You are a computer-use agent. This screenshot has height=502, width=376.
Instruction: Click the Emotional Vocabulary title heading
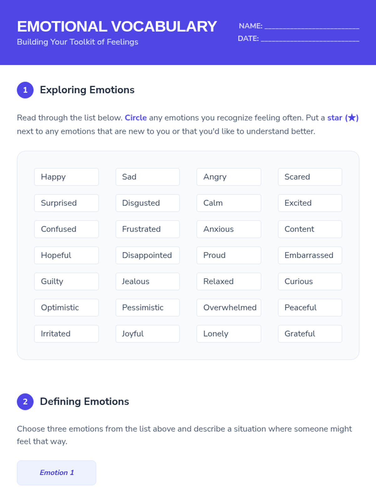click(x=117, y=26)
